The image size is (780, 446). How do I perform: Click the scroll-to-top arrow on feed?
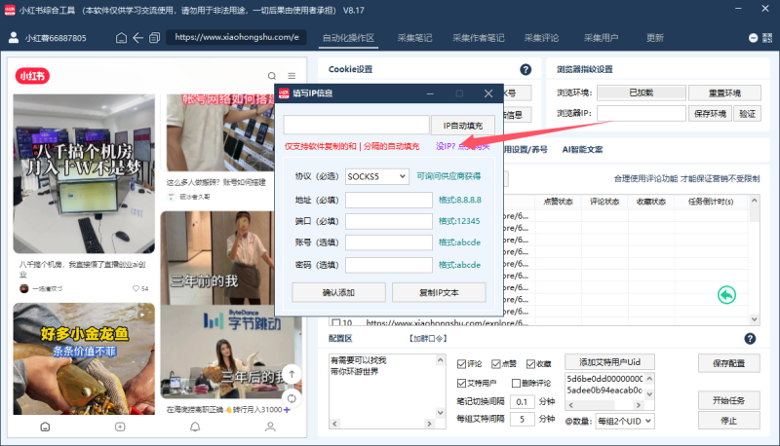[292, 374]
